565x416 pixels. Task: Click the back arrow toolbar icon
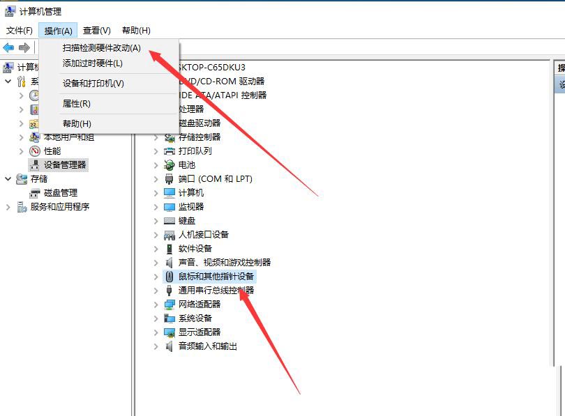point(8,47)
